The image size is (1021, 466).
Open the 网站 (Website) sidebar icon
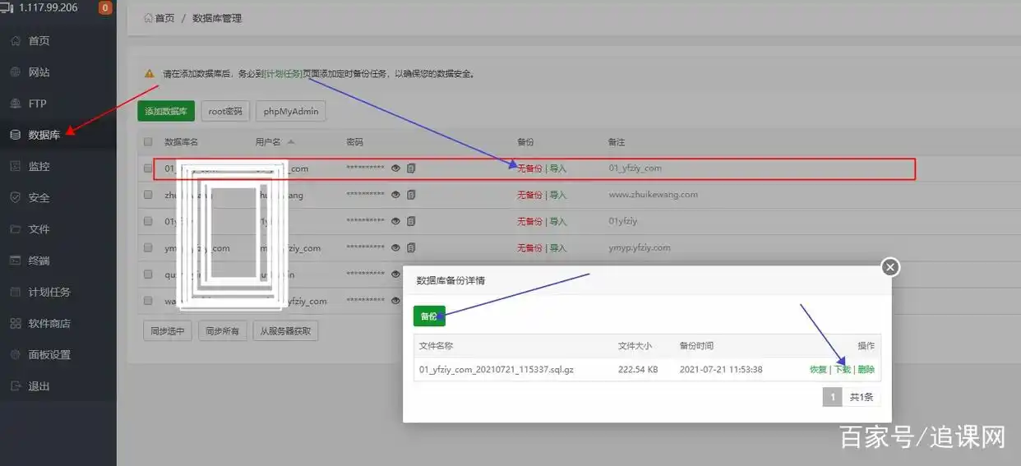[x=16, y=72]
